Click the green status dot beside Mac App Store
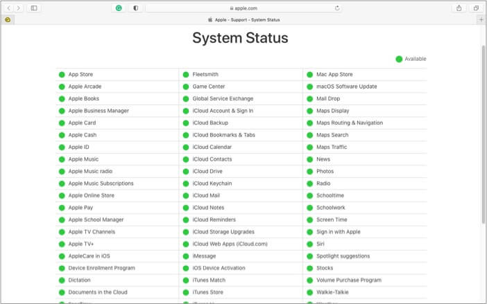 coord(309,75)
